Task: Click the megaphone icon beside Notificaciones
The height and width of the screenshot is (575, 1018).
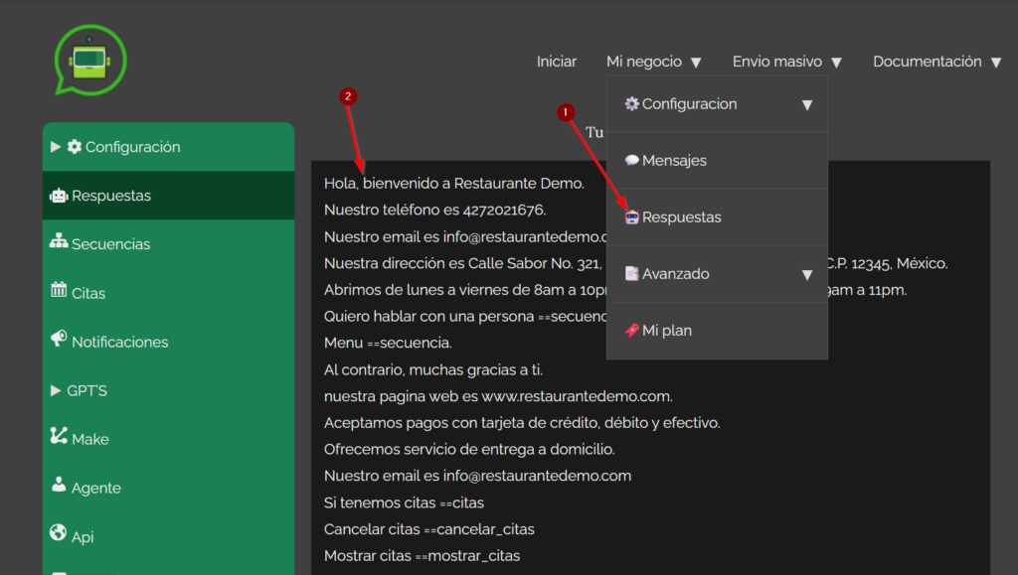Action: 59,339
